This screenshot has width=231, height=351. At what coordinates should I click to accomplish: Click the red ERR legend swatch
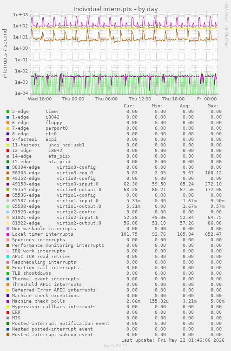click(x=8, y=312)
